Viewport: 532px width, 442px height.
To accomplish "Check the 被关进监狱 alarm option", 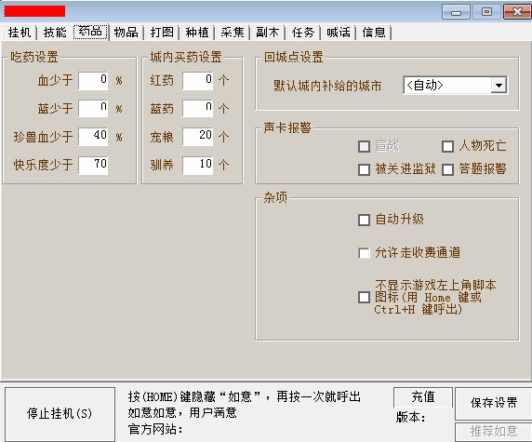I will [x=364, y=169].
